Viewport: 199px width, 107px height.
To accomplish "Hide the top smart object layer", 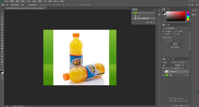I will (x=163, y=72).
